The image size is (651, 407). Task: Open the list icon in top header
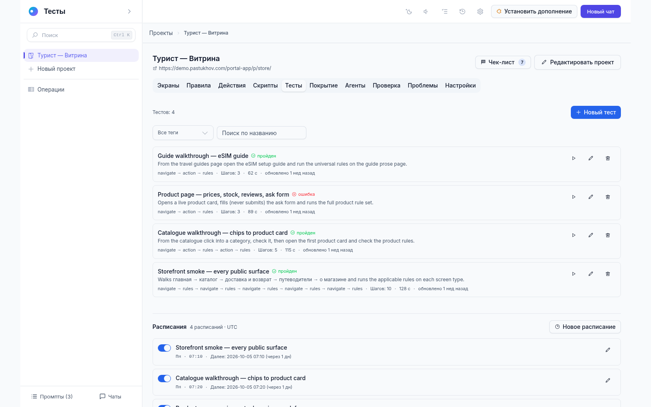445,11
